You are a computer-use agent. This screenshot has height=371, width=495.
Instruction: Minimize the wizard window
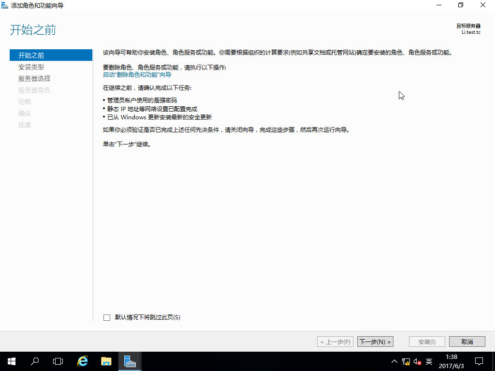point(438,5)
